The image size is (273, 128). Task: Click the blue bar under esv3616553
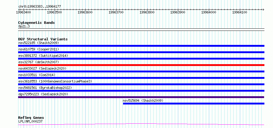(x=141, y=84)
